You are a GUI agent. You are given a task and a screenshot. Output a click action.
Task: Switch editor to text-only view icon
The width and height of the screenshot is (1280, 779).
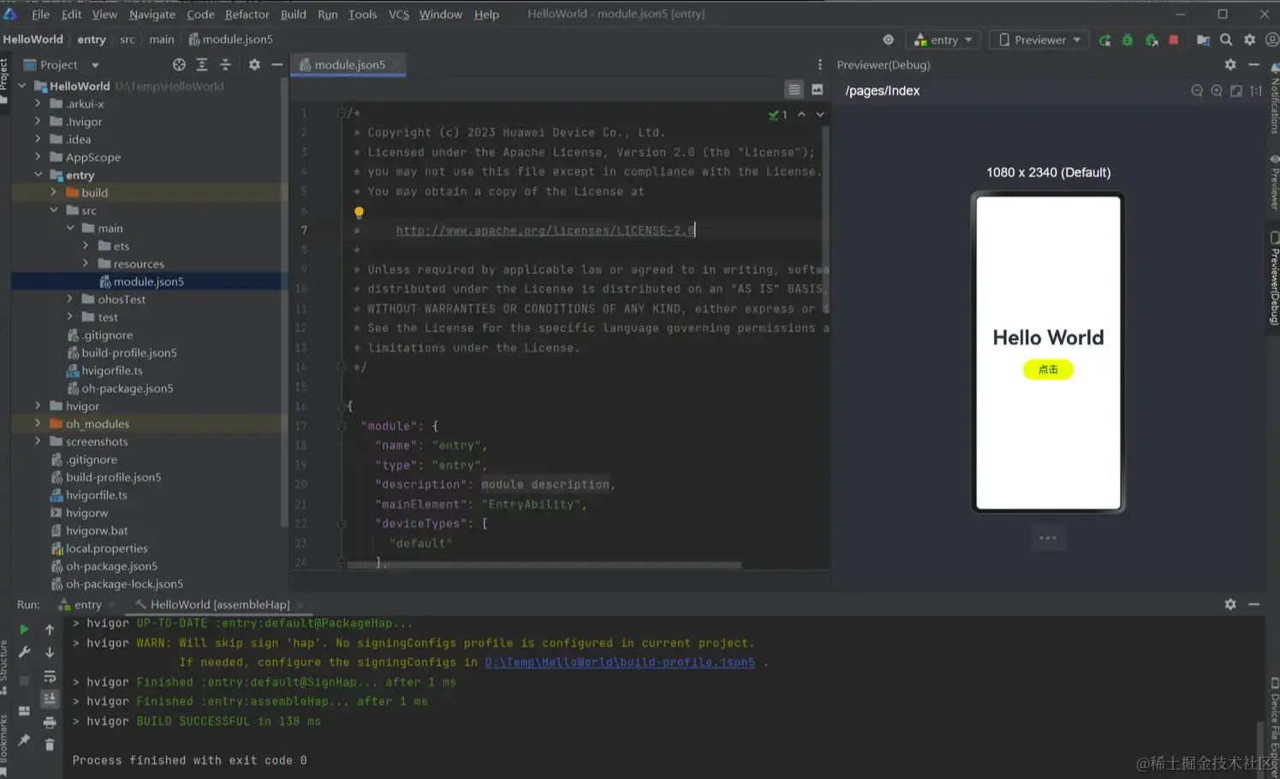coord(795,90)
